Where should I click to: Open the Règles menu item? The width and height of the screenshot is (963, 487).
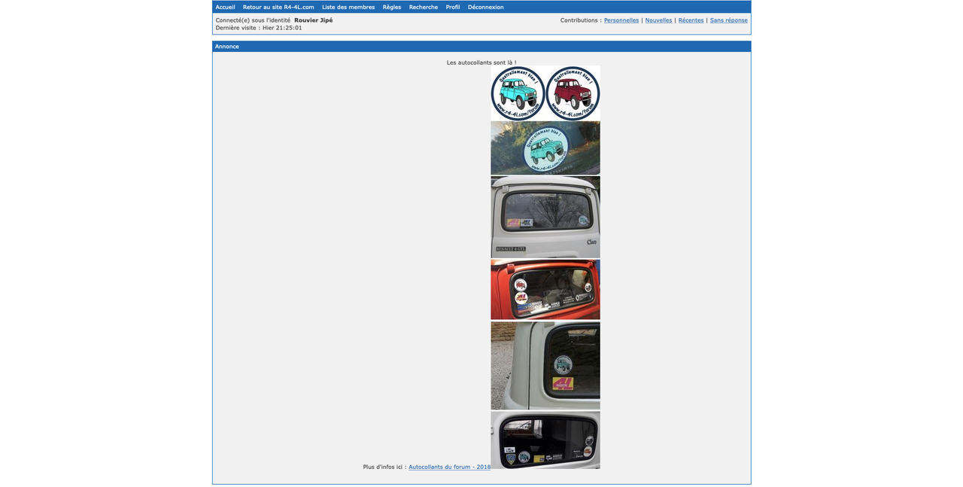(392, 7)
